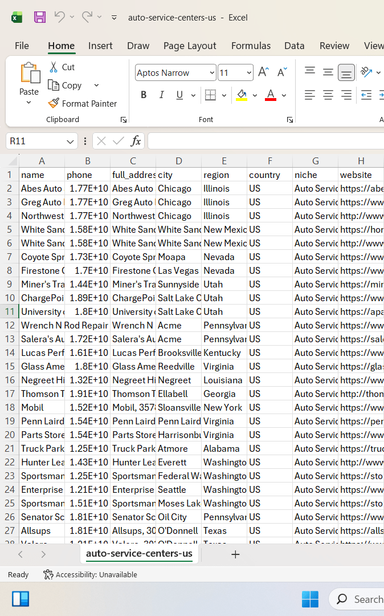Click the Excel app logo icon
This screenshot has width=384, height=616.
coord(17,18)
